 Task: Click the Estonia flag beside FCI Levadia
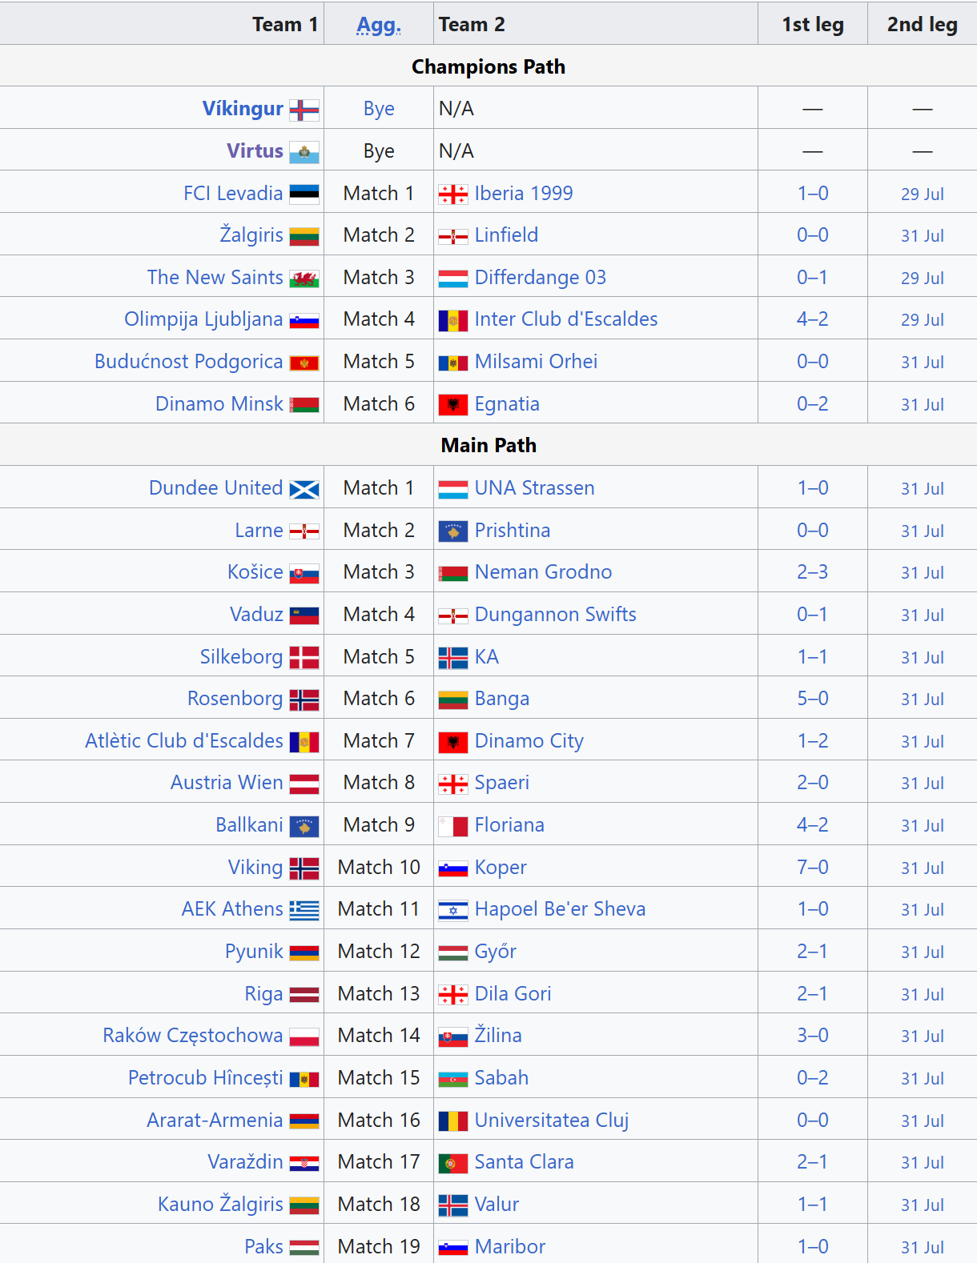pyautogui.click(x=304, y=194)
